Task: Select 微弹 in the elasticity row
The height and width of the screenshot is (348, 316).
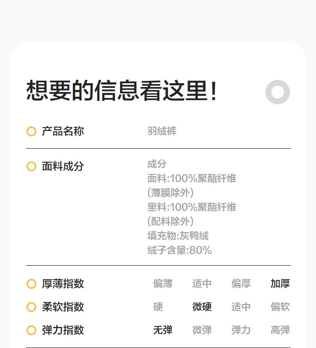Action: [x=202, y=330]
